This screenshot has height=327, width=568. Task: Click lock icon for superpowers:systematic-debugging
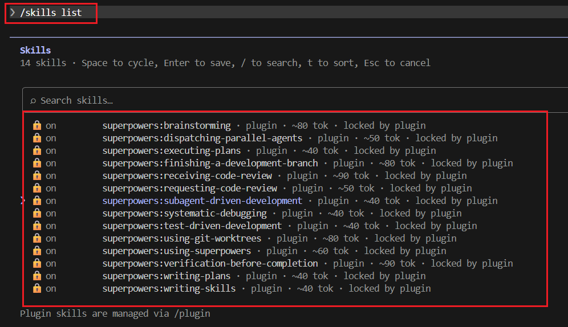(37, 214)
